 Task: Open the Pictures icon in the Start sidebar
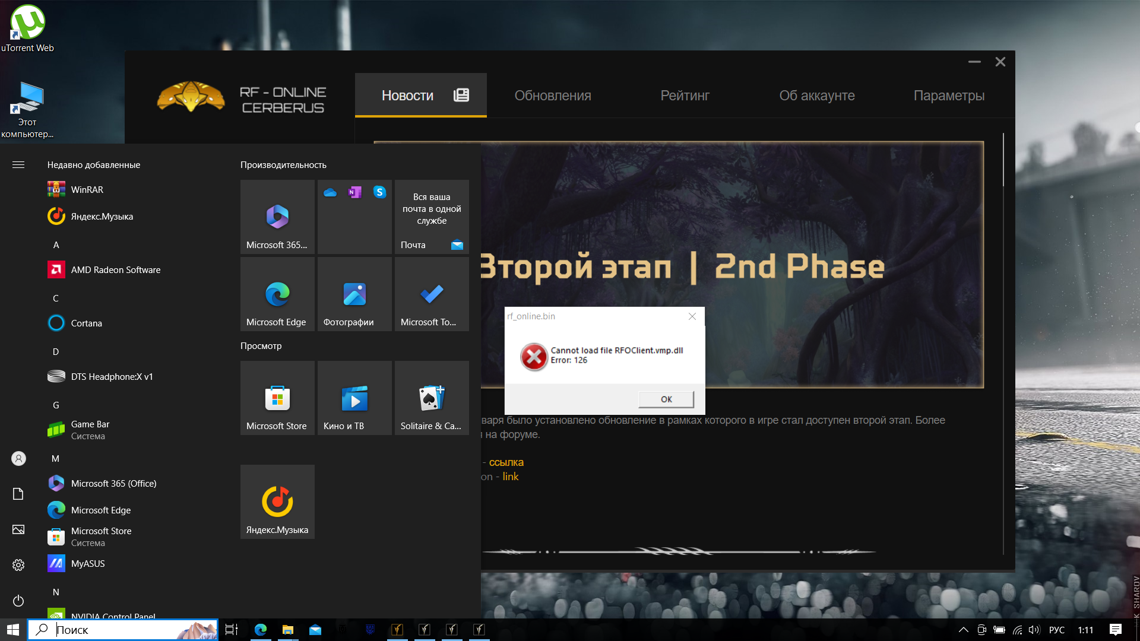pos(18,529)
